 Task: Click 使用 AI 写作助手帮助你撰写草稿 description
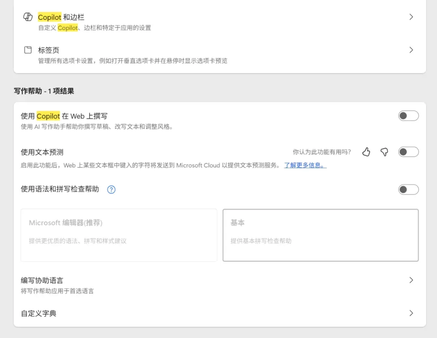pyautogui.click(x=97, y=127)
